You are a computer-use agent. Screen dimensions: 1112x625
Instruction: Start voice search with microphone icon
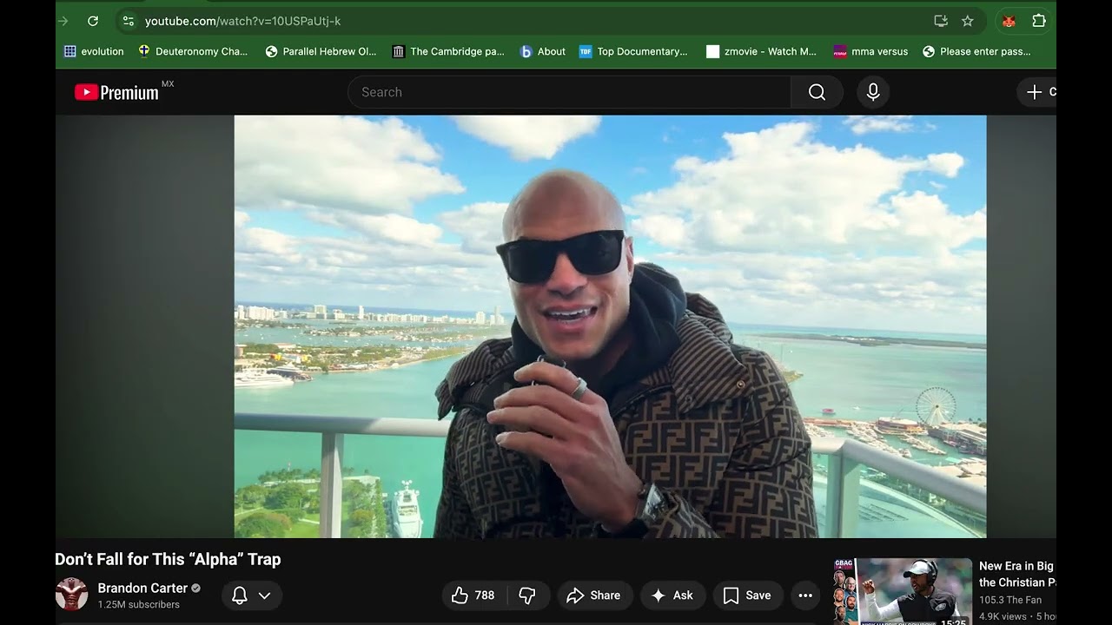[x=873, y=92]
